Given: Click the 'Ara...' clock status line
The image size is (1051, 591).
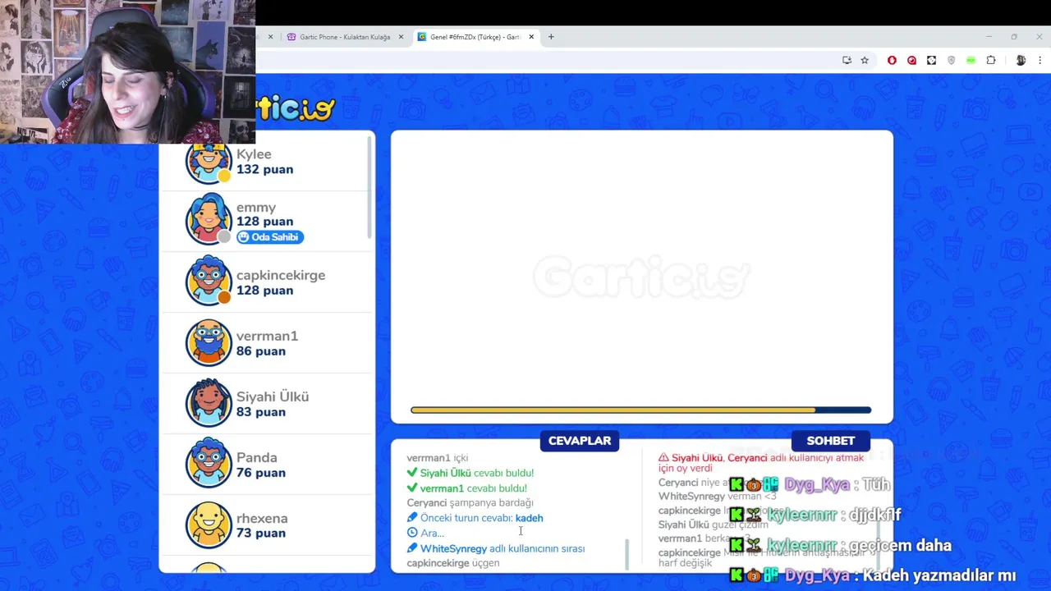Looking at the screenshot, I should tap(425, 533).
